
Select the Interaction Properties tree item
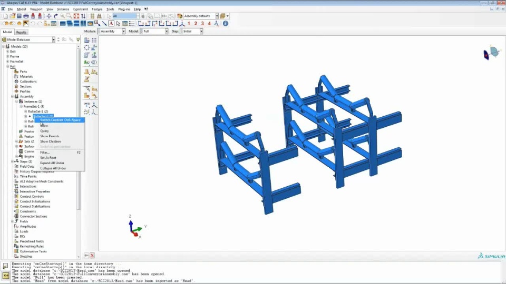coord(35,191)
